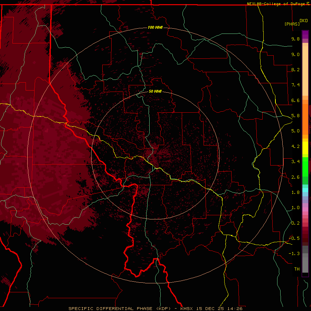Click the 8.2 legend value

click(x=295, y=69)
